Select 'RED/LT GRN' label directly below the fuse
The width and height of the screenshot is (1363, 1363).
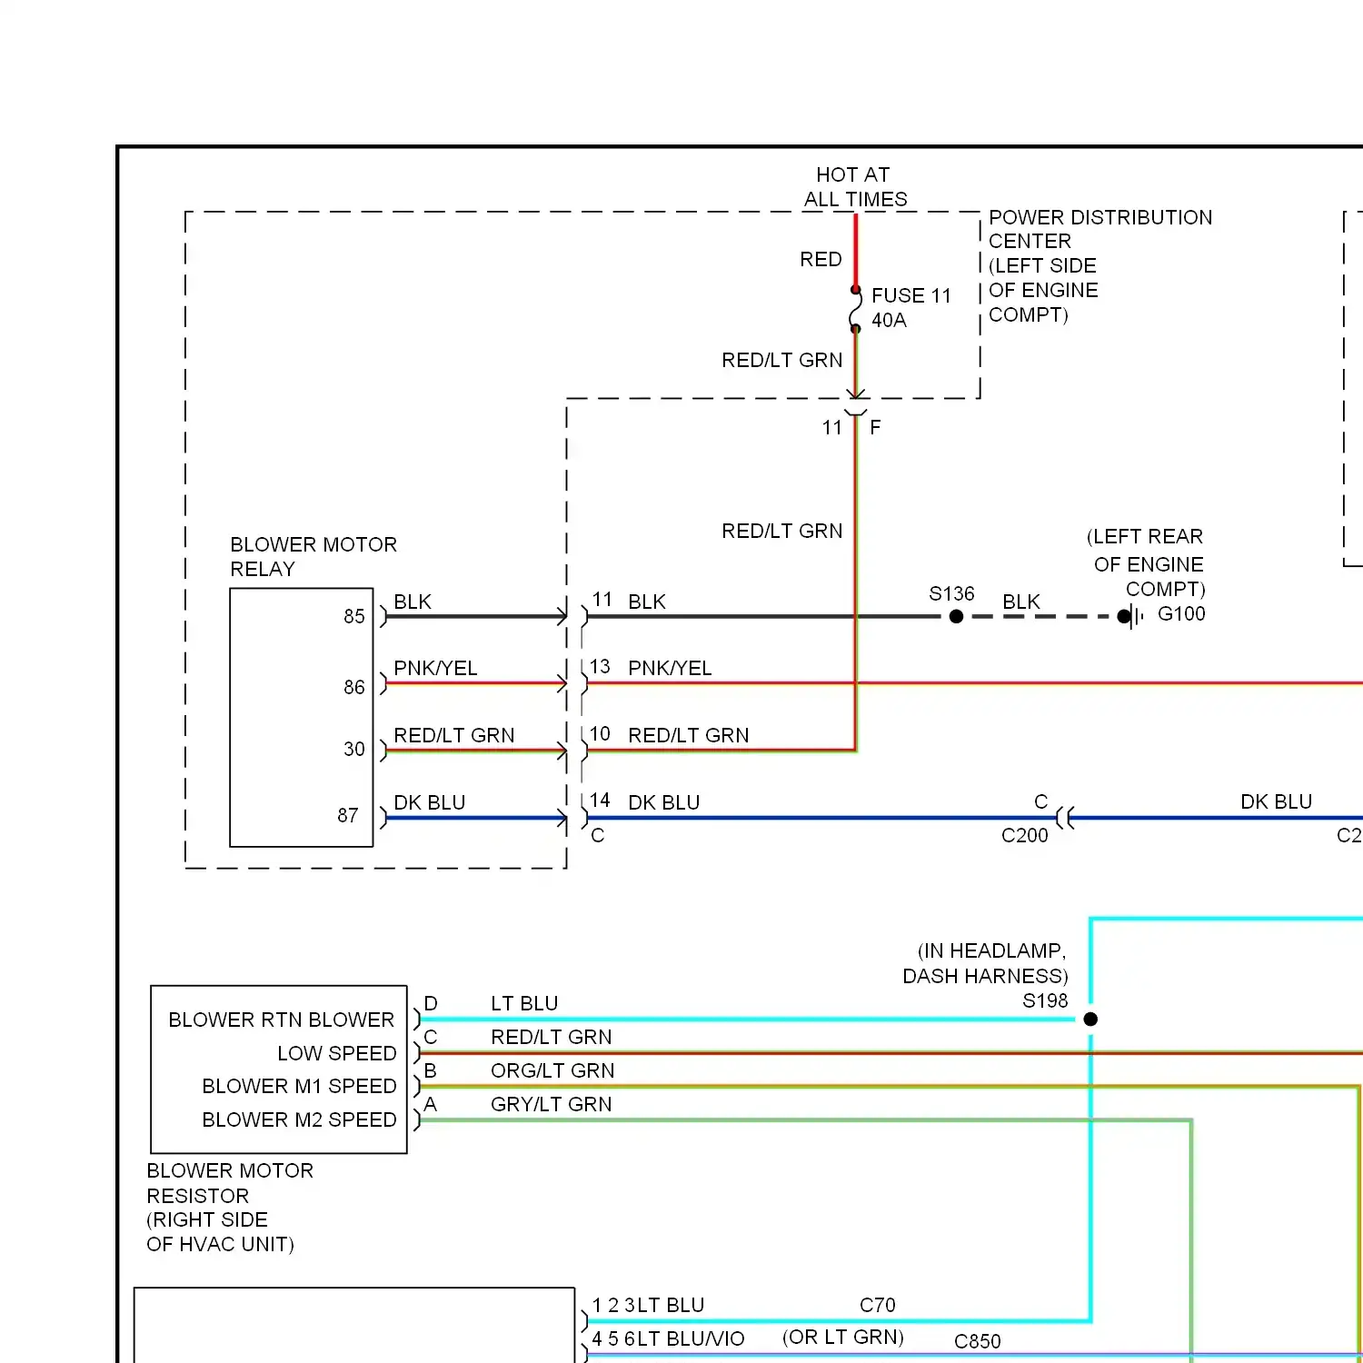(782, 360)
